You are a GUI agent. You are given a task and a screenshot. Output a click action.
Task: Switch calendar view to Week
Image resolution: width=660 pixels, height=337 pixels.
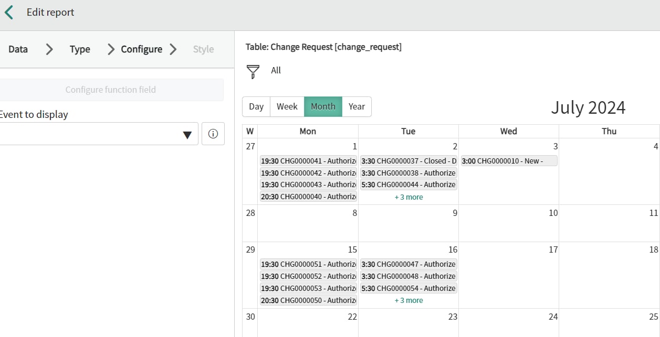287,106
